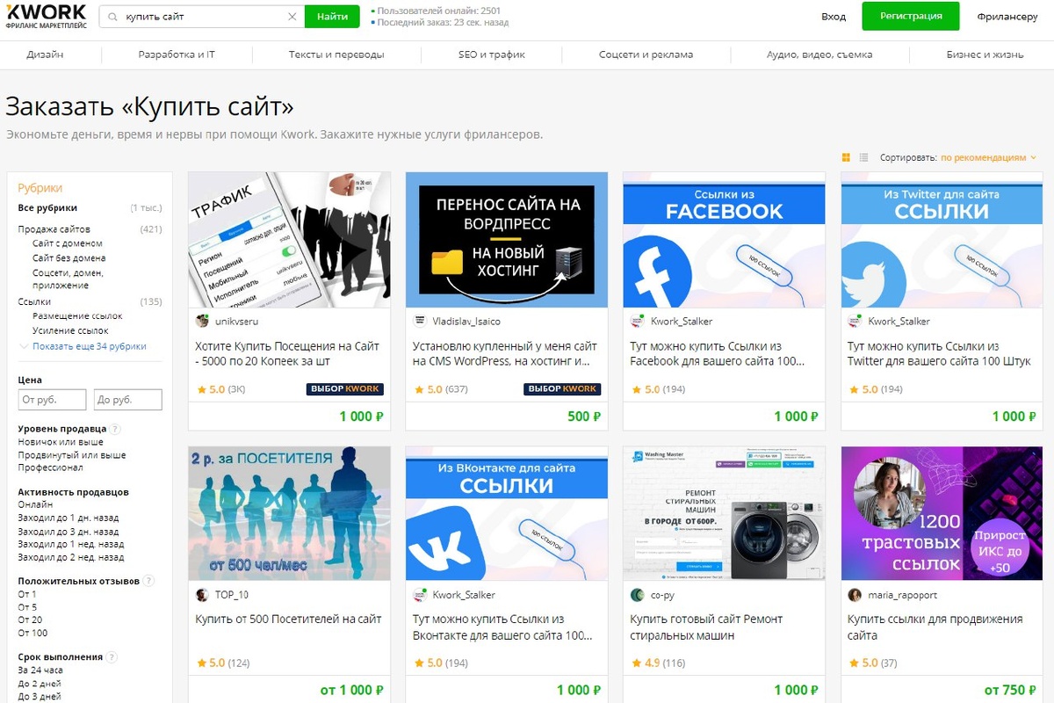The width and height of the screenshot is (1054, 703).
Task: Open TOP_10 seller avatar
Action: pos(202,595)
